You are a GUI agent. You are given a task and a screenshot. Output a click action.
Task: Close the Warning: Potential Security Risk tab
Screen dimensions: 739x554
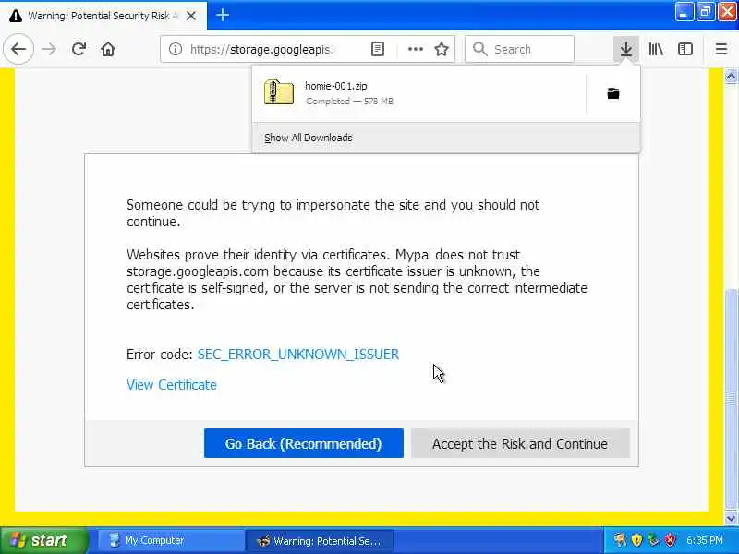pyautogui.click(x=191, y=16)
